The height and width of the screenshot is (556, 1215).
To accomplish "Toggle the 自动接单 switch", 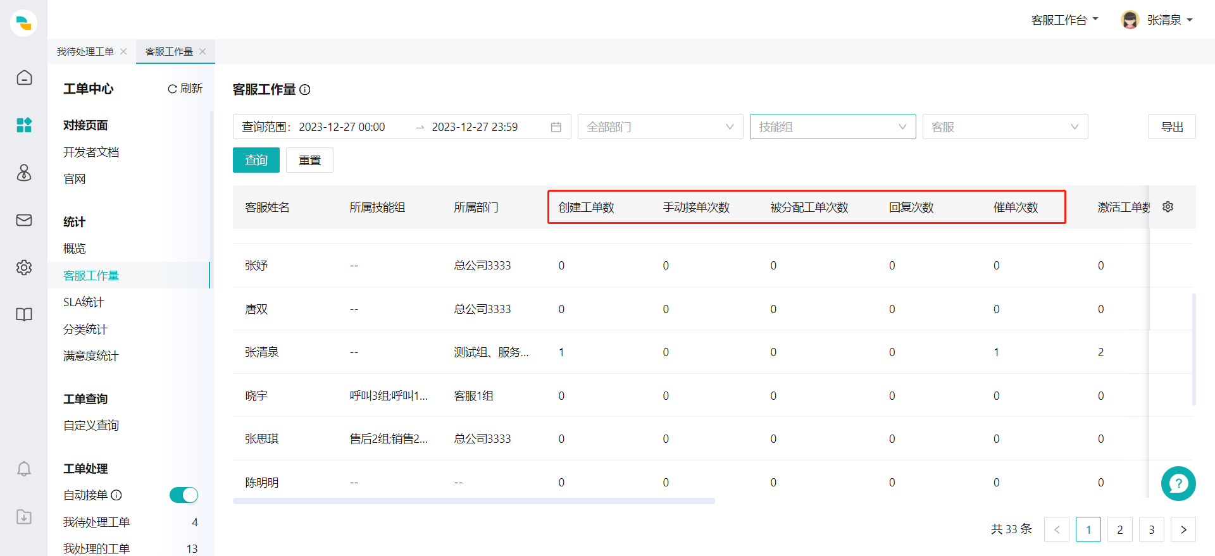I will (x=184, y=495).
